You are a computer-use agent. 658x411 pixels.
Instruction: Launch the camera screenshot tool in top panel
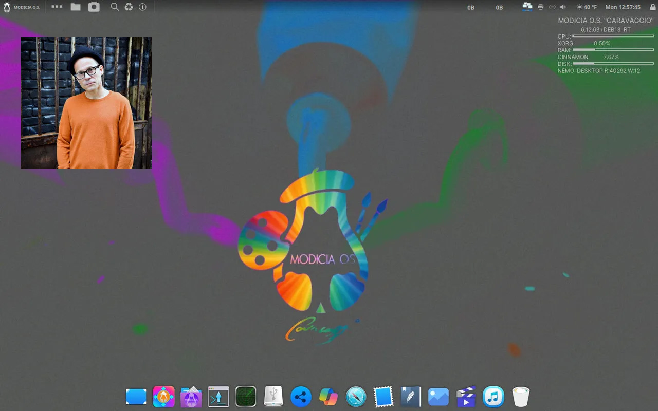[x=94, y=7]
